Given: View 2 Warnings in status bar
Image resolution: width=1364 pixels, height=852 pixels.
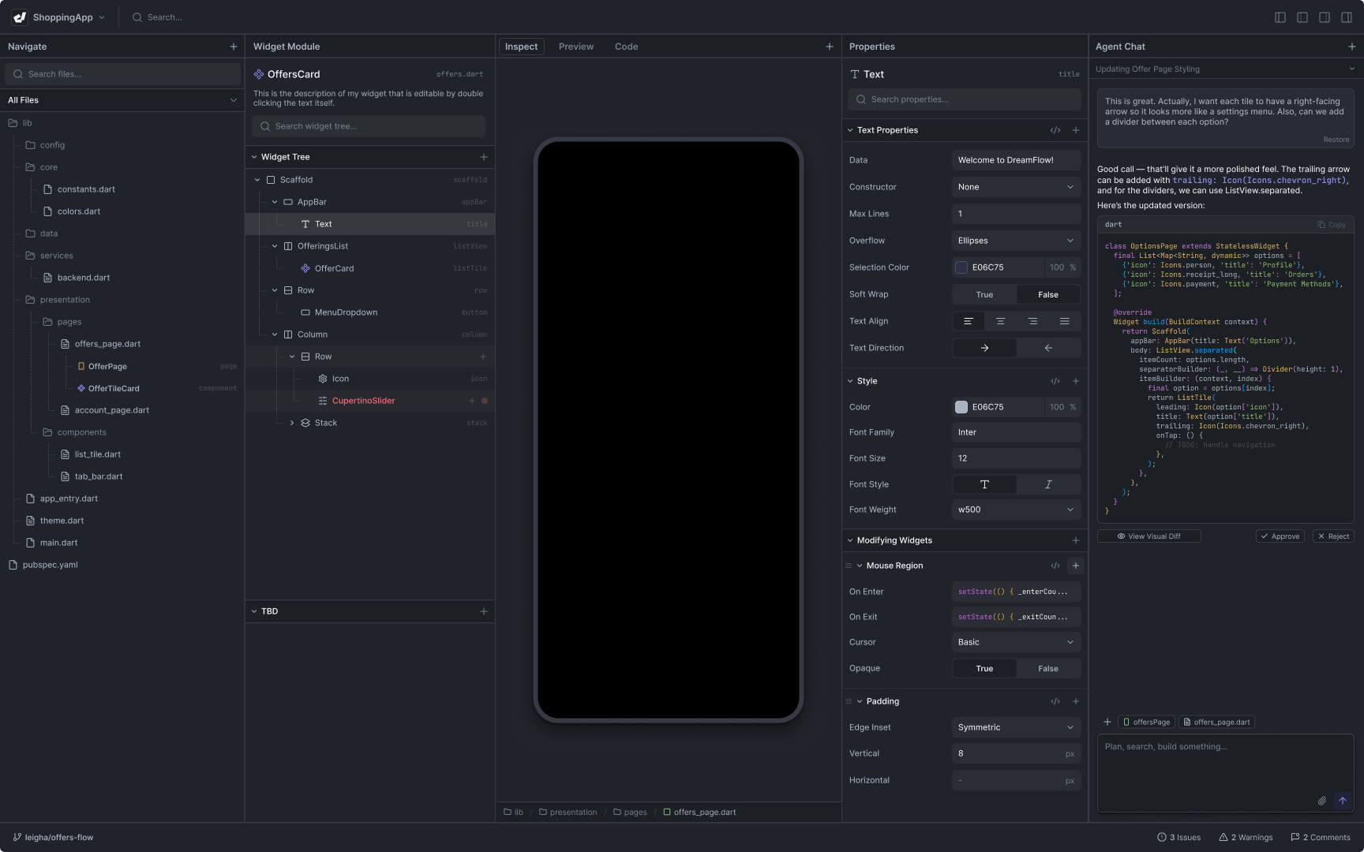Looking at the screenshot, I should 1246,837.
